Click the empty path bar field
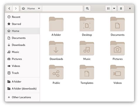This screenshot has width=139, height=107. [x=62, y=8]
